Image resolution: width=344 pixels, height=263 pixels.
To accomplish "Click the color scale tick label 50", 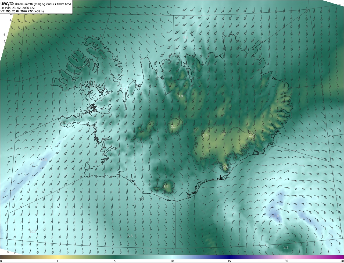I will click(342, 261).
